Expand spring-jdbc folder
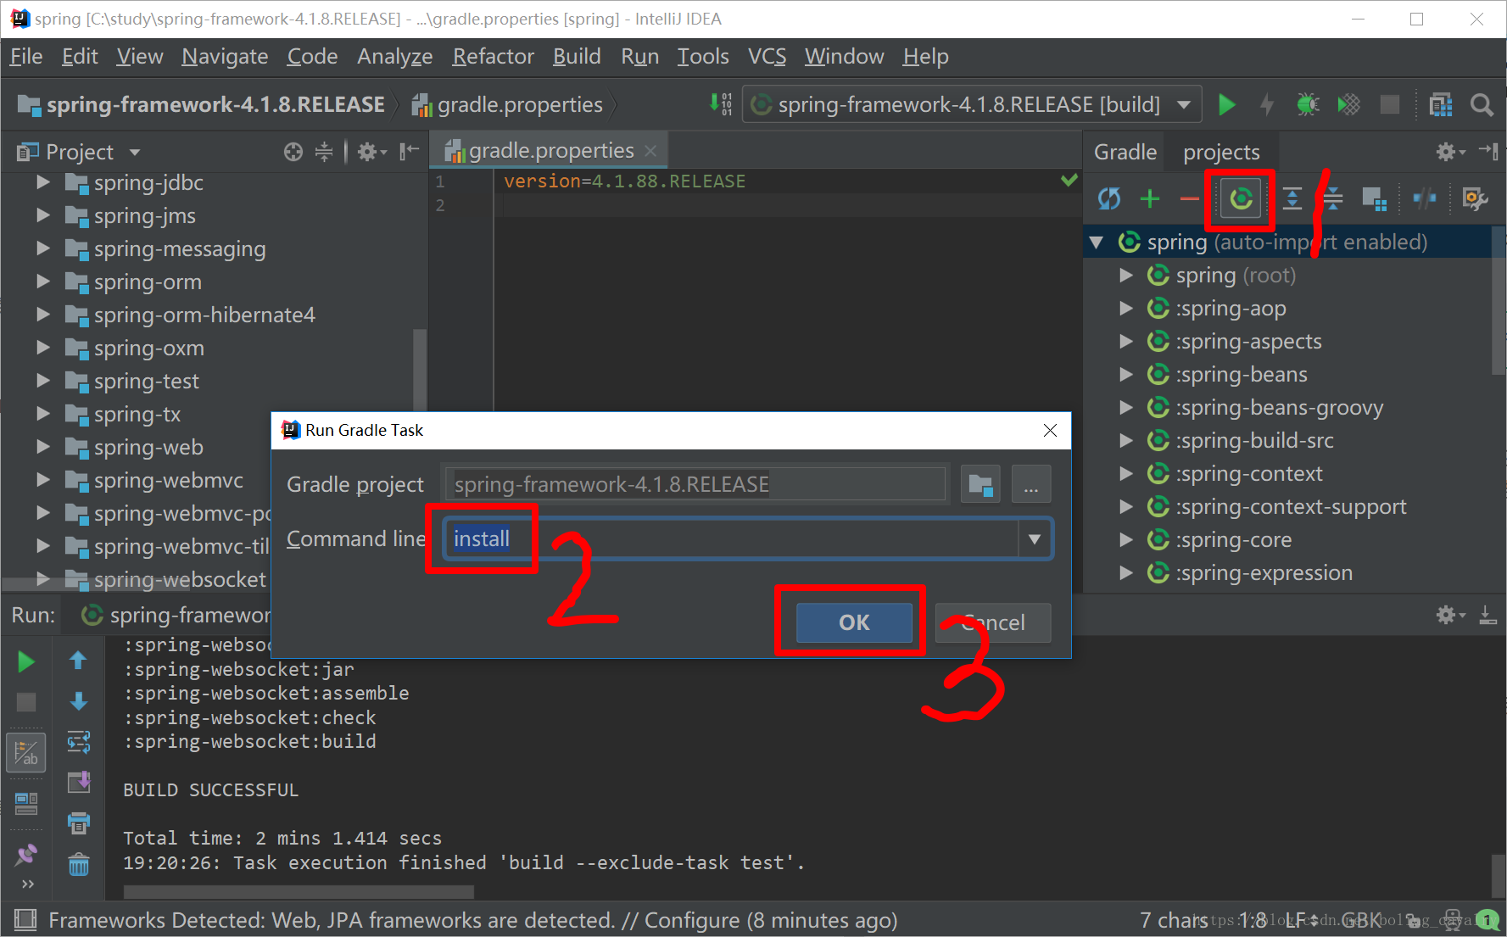1507x937 pixels. click(43, 182)
